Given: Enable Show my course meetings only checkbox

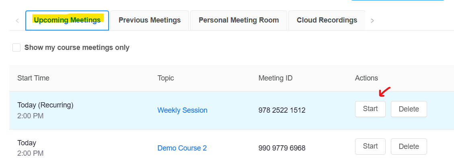Looking at the screenshot, I should coord(16,48).
